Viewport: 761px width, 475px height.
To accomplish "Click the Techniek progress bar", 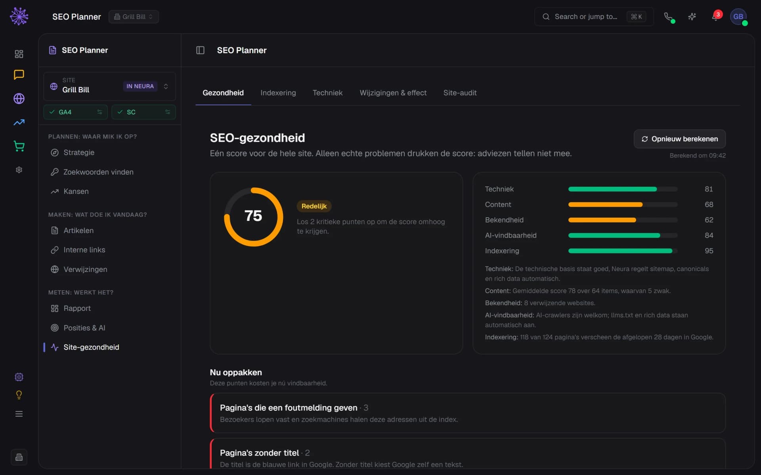I will [x=623, y=189].
